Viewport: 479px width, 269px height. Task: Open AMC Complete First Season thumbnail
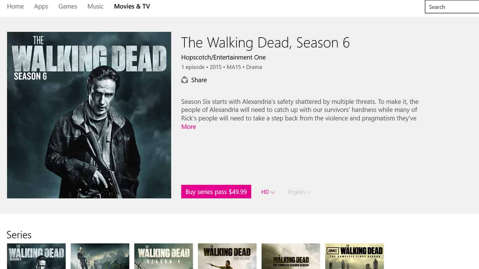click(x=354, y=256)
